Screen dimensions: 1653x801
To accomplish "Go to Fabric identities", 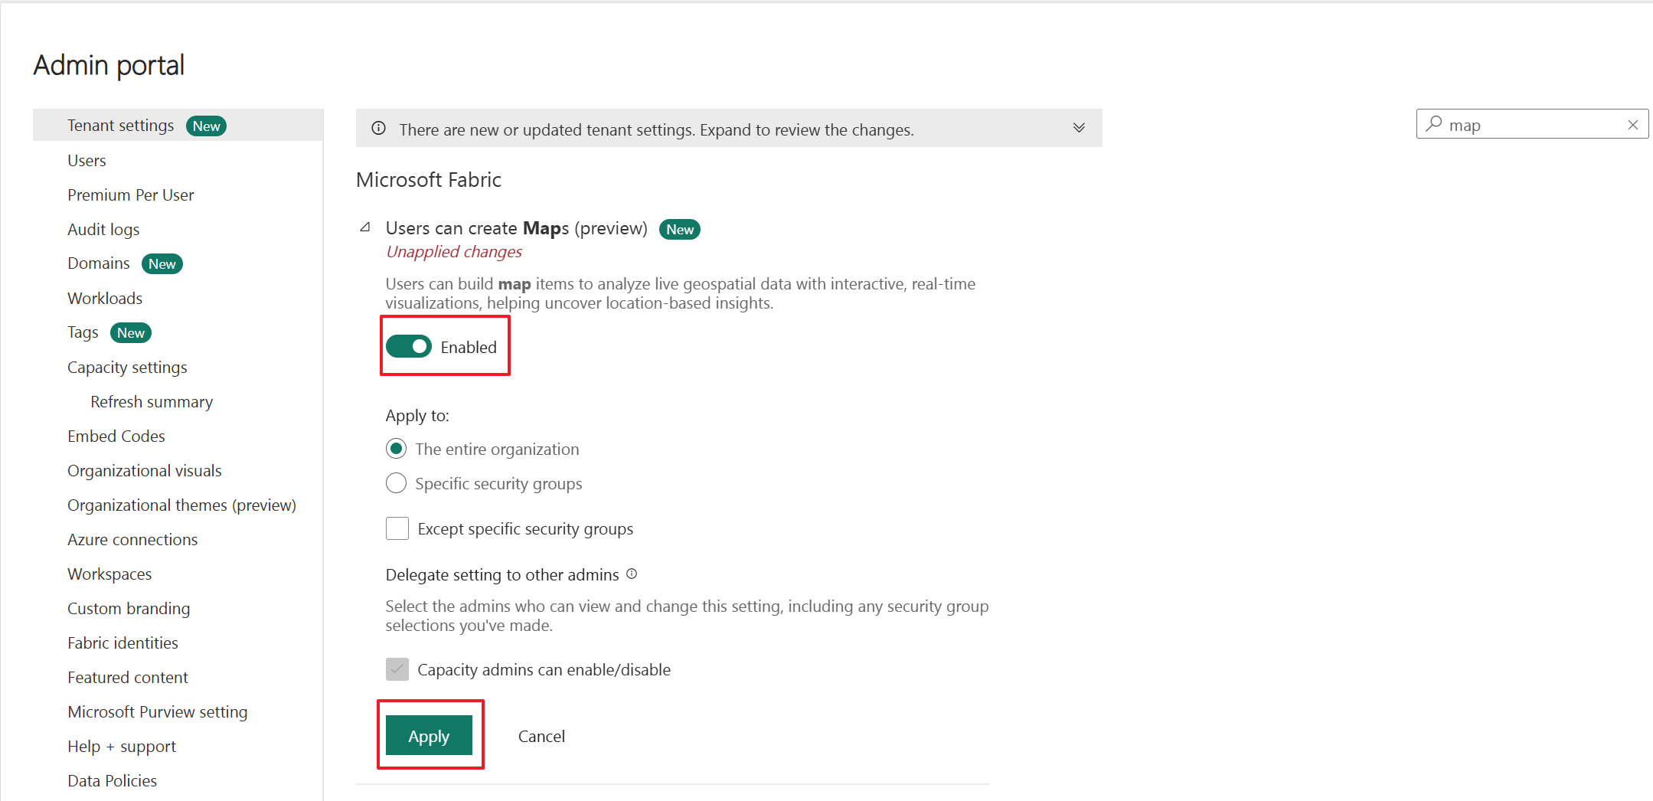I will [x=123, y=642].
